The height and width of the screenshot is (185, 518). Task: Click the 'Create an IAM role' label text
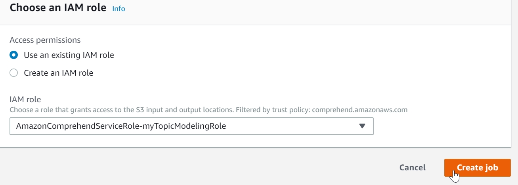pyautogui.click(x=59, y=73)
